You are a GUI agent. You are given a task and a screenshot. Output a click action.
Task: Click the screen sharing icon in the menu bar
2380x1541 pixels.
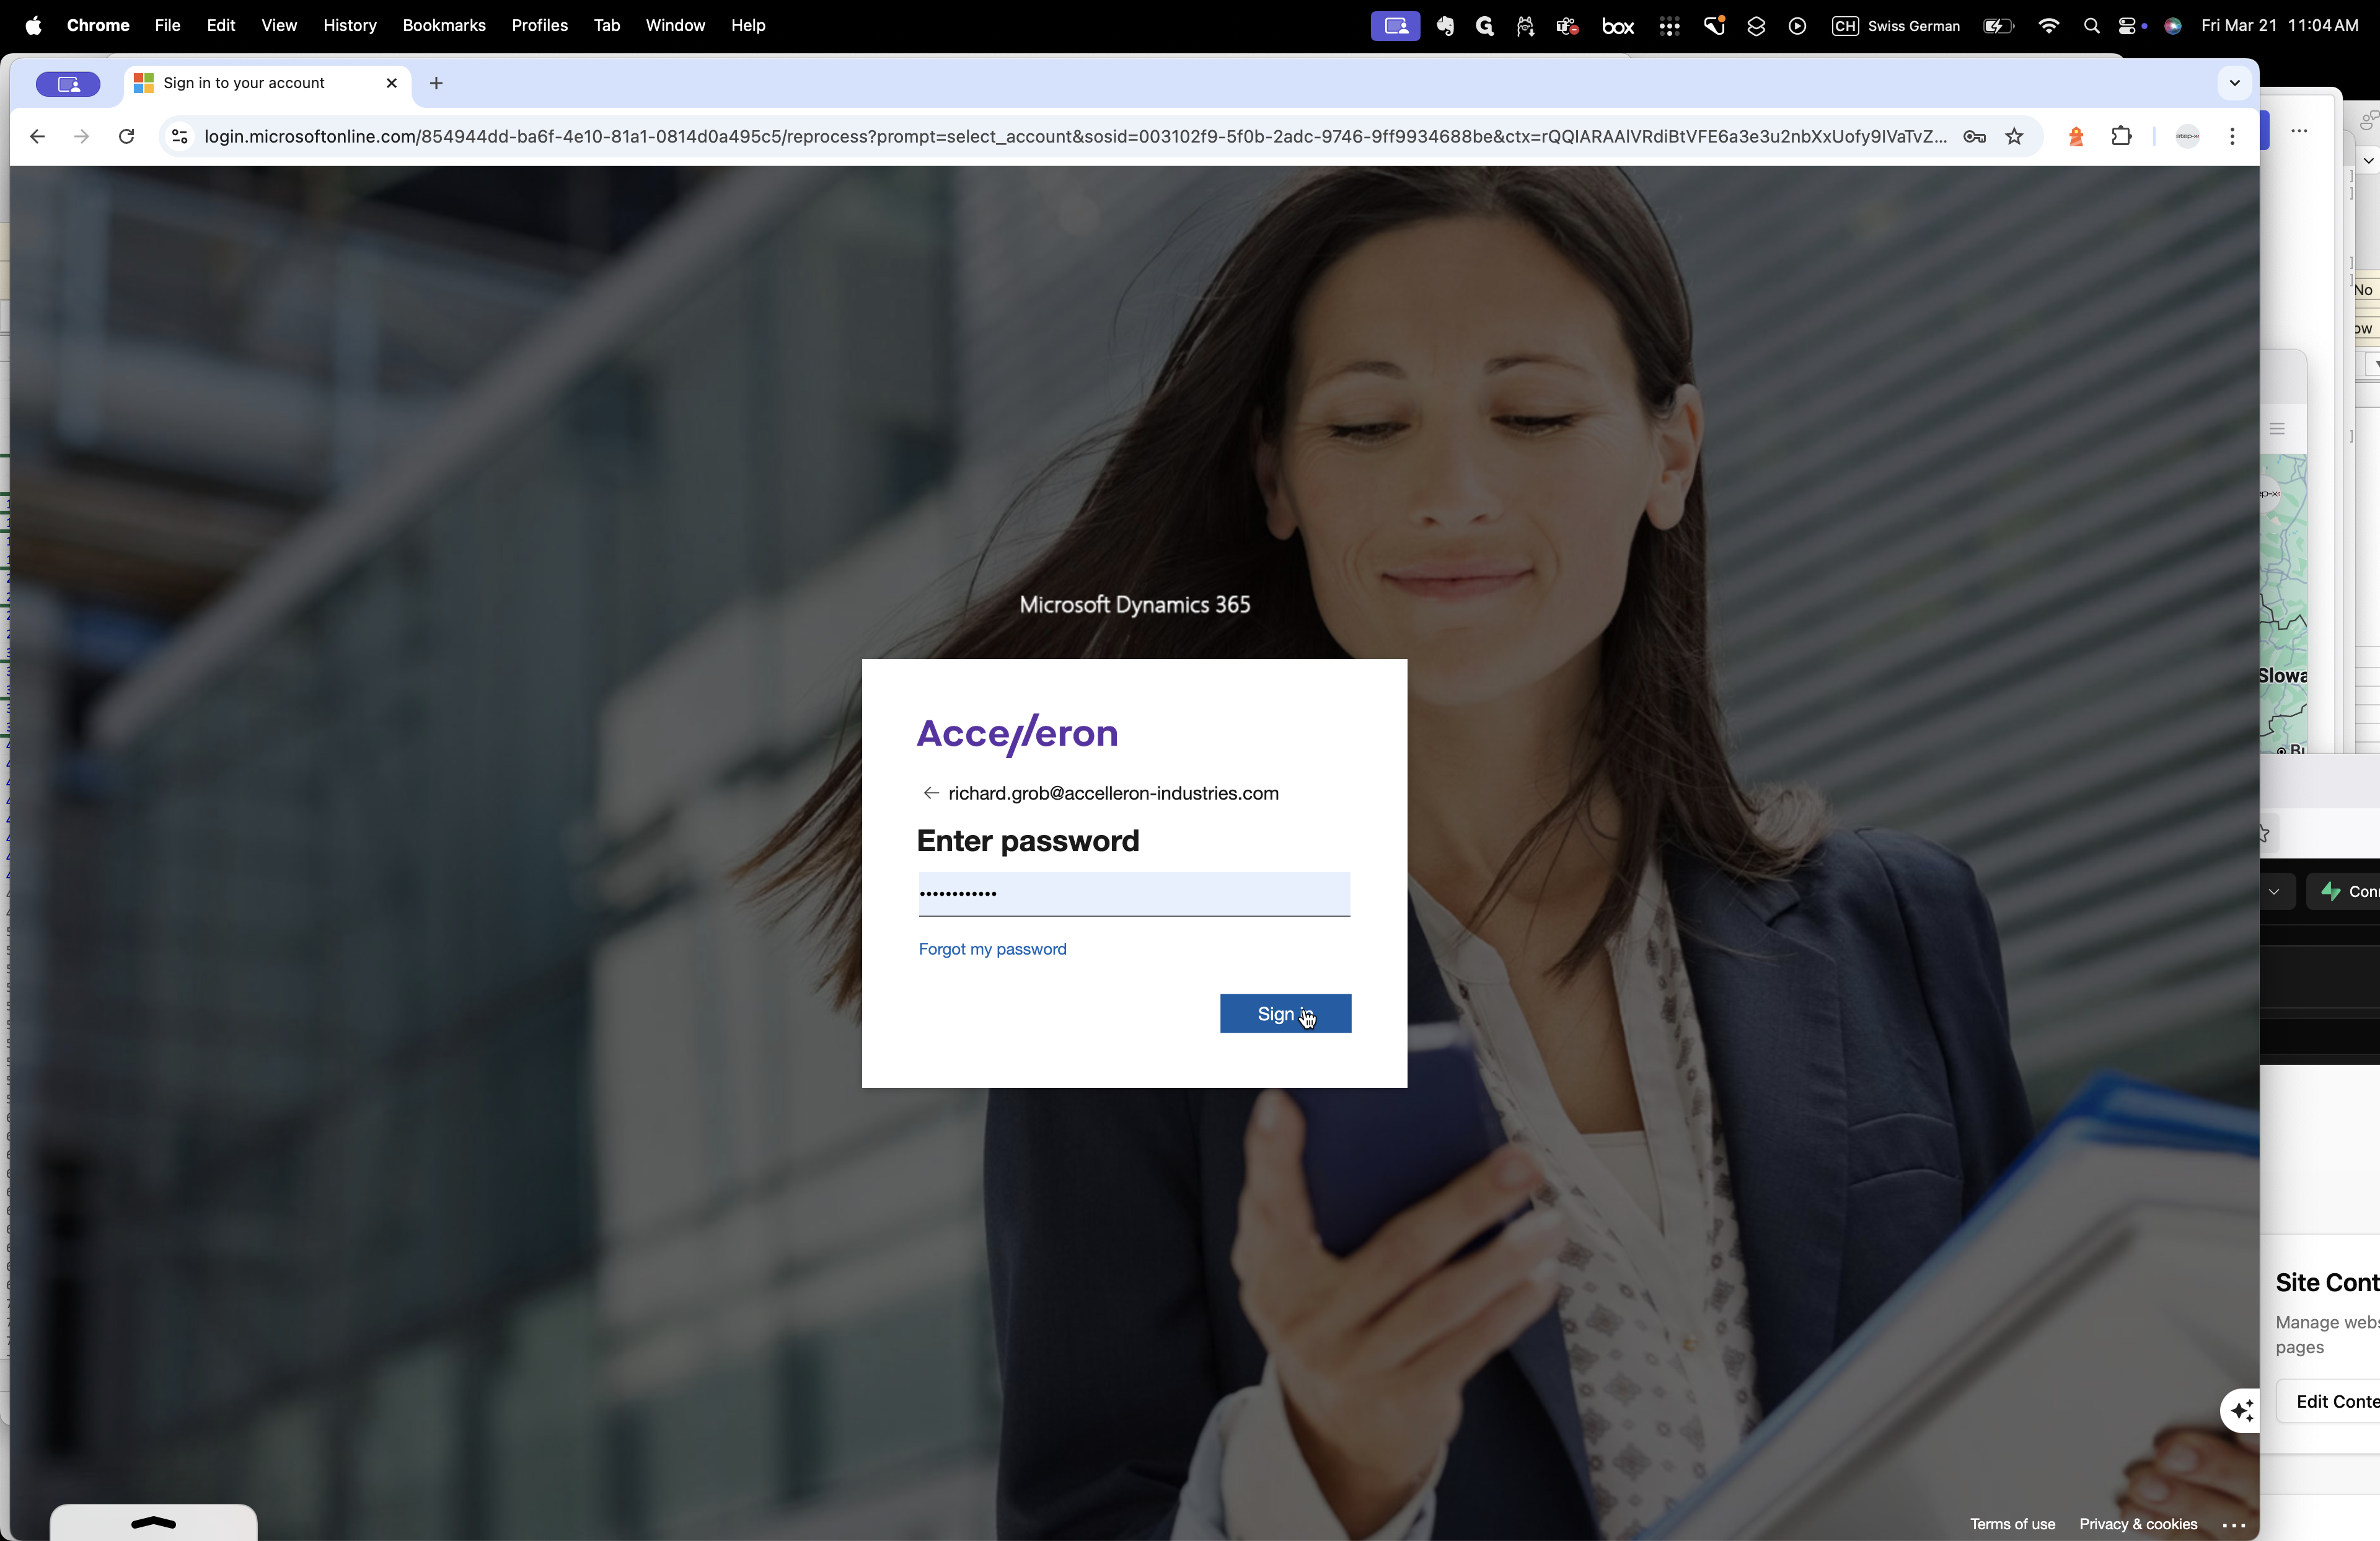point(1395,26)
